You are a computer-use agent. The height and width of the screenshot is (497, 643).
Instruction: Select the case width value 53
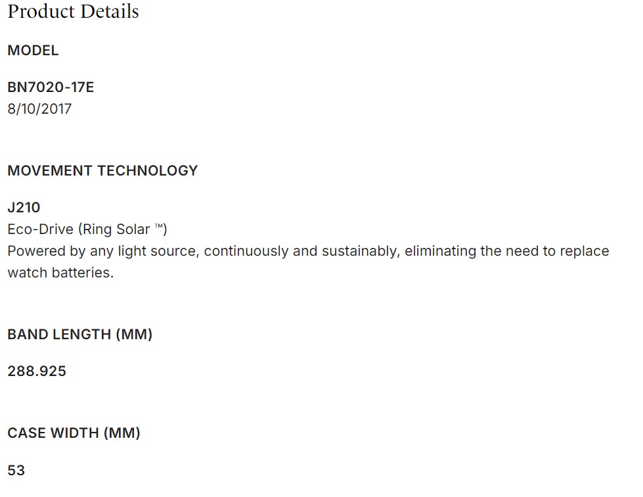coord(16,470)
